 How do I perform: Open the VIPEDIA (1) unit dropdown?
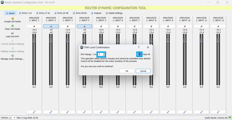pos(8,118)
